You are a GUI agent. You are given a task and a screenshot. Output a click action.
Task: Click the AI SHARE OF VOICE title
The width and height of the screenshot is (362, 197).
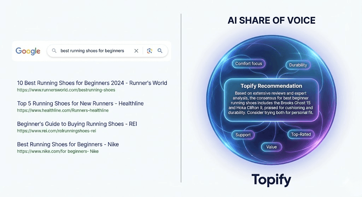(271, 20)
